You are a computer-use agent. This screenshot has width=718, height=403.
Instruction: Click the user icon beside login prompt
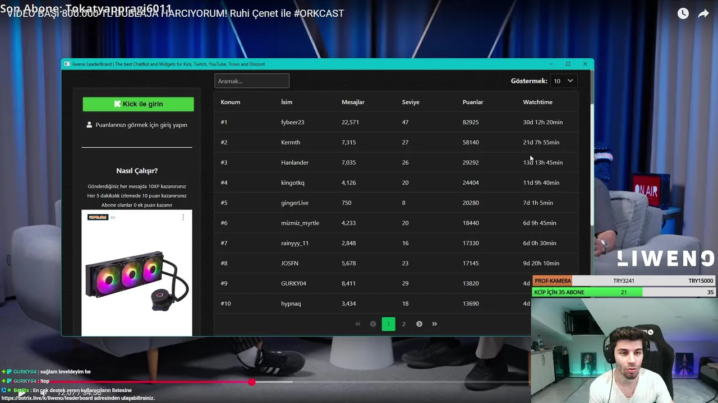tap(89, 125)
